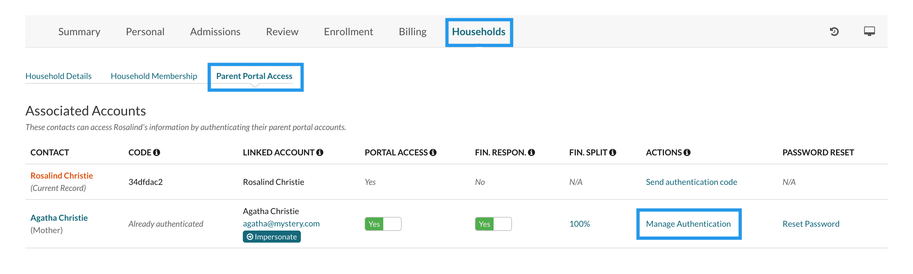Click the 100% financial split value

point(580,224)
